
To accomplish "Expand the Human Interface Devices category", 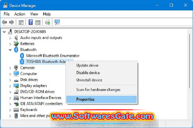I will 10,98.
